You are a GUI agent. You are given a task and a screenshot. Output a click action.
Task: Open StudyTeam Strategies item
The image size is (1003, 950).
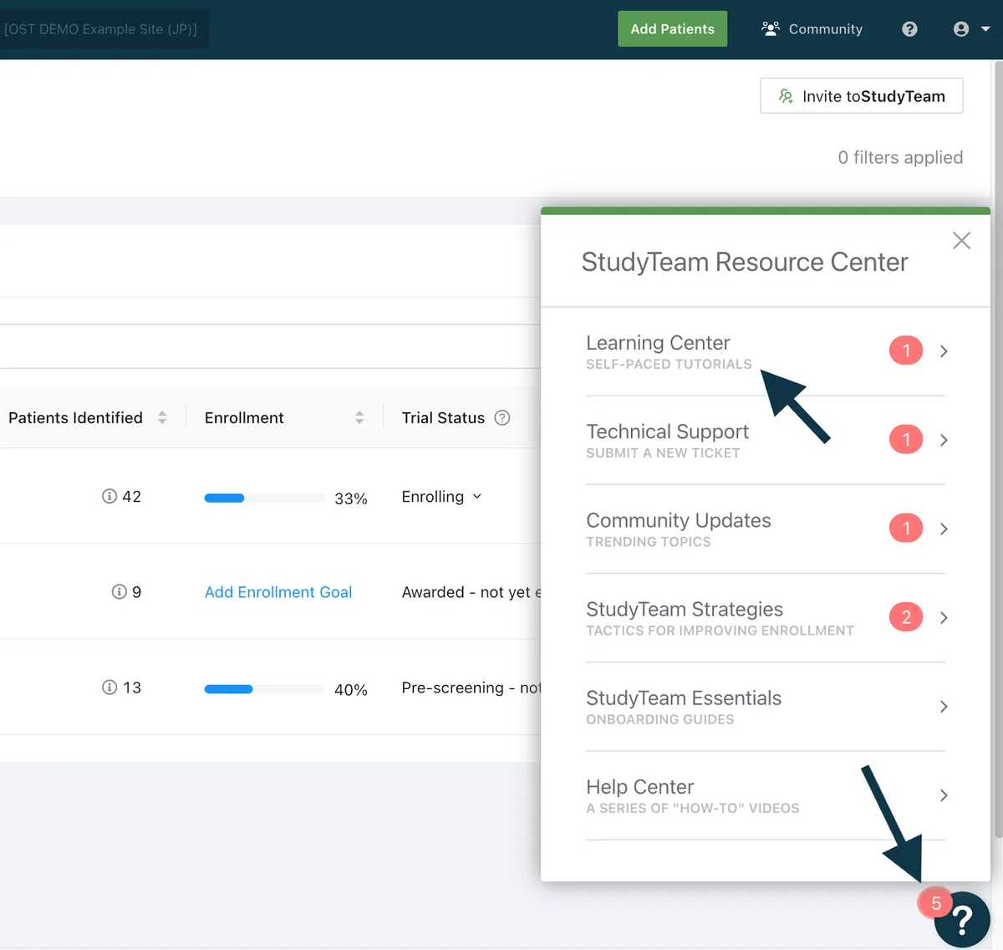pyautogui.click(x=766, y=618)
